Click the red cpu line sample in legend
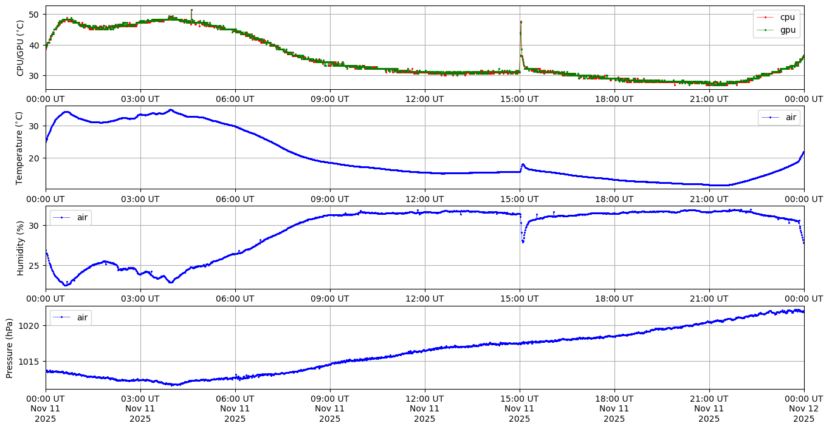 pyautogui.click(x=765, y=17)
